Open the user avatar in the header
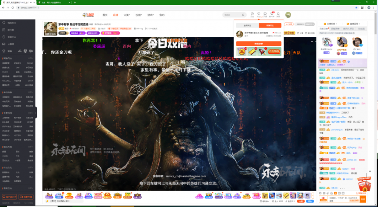This screenshot has width=378, height=207. click(x=288, y=15)
